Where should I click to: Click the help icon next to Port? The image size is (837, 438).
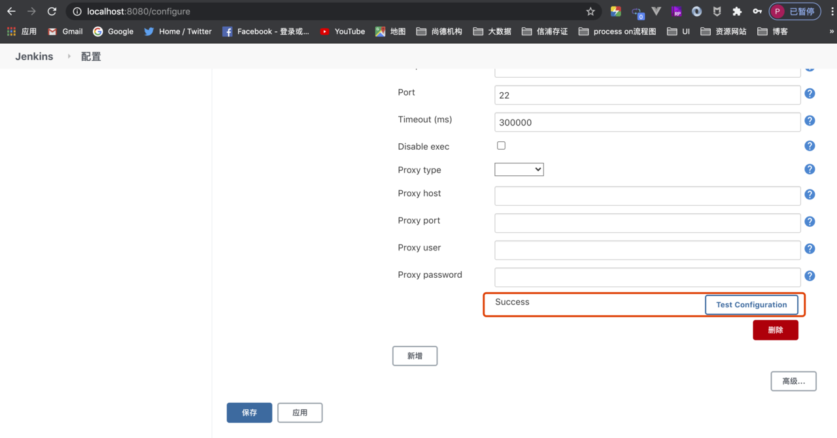[x=810, y=93]
